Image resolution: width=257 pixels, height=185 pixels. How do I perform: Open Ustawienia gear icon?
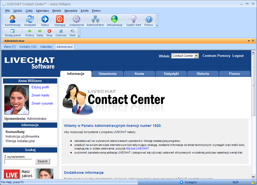[x=77, y=21]
